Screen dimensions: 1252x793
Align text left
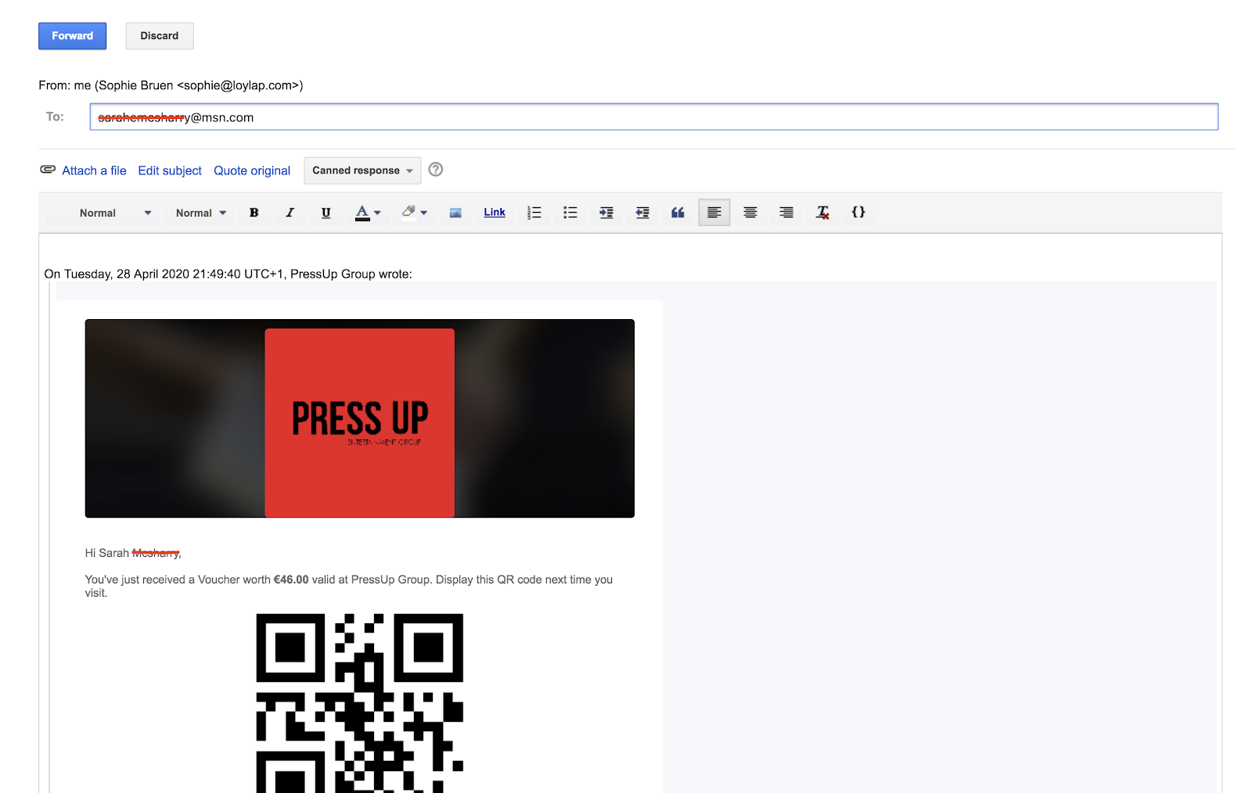714,213
